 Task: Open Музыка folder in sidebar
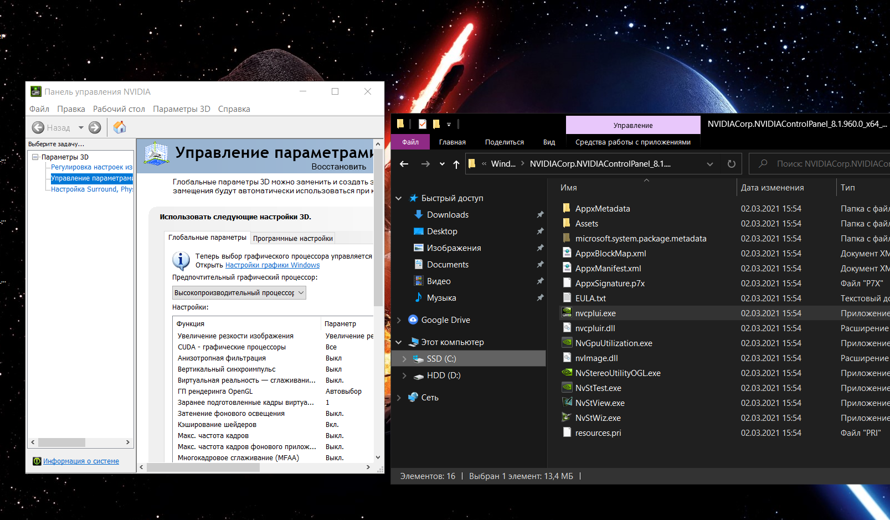coord(441,298)
